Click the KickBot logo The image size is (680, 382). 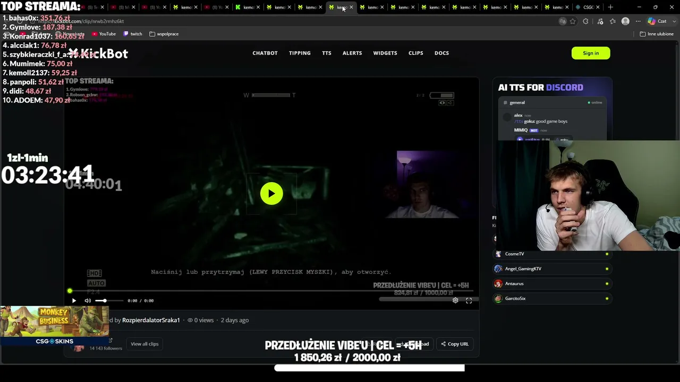coord(98,54)
